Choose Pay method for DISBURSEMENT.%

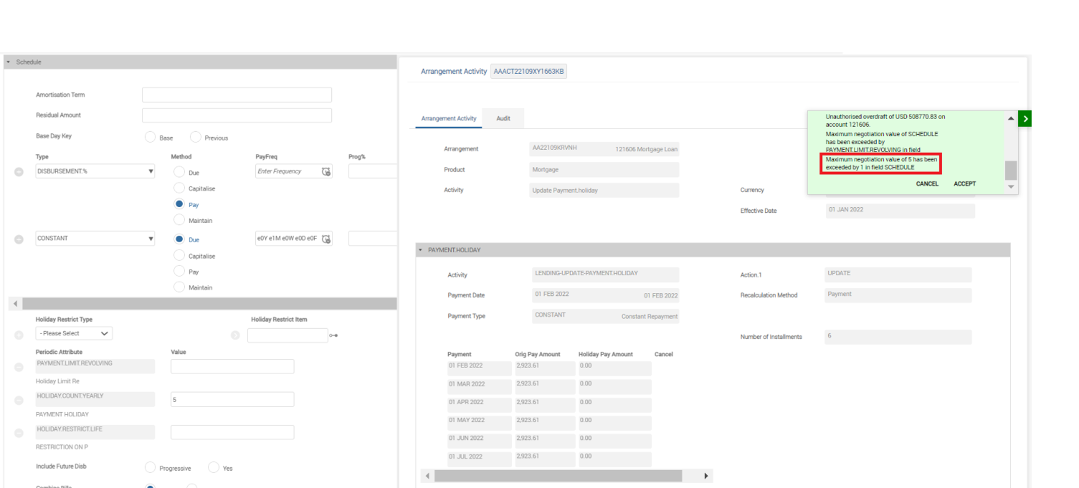click(x=179, y=204)
